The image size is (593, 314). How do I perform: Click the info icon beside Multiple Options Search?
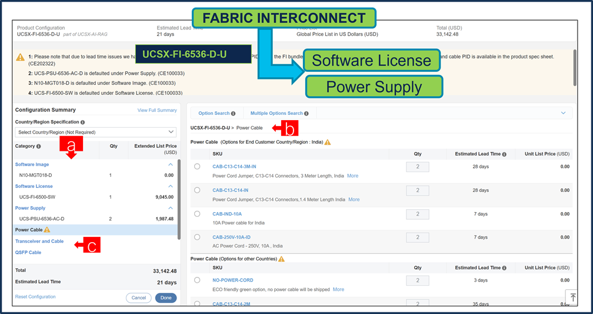coord(307,113)
